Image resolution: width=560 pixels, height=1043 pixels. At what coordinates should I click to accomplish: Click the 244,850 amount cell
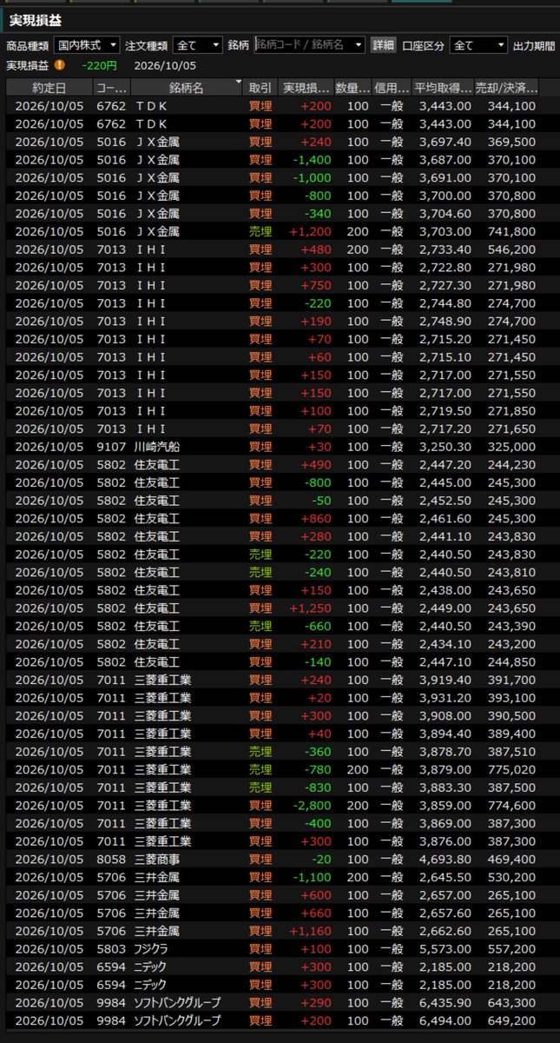click(x=513, y=661)
